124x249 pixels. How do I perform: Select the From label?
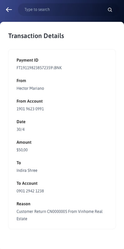click(x=21, y=81)
